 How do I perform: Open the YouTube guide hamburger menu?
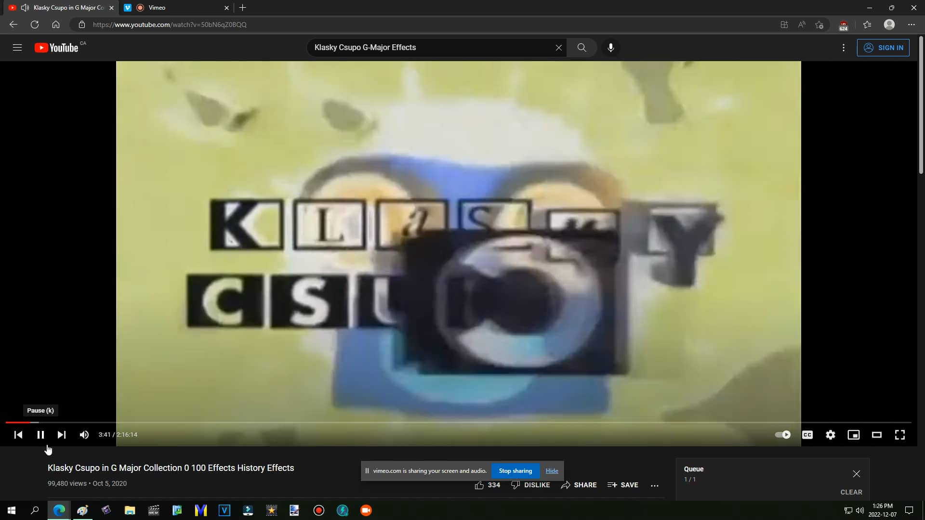click(x=17, y=47)
